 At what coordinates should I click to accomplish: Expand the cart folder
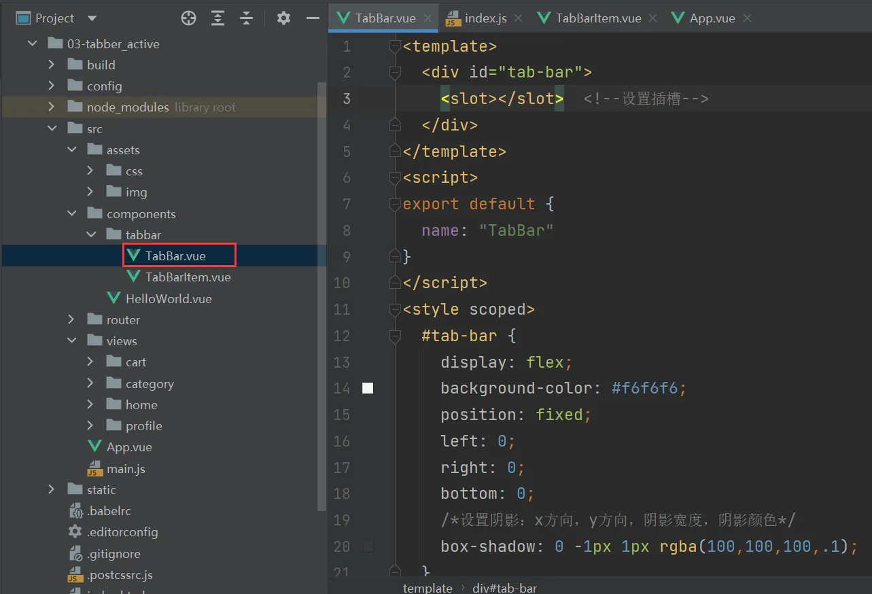90,362
